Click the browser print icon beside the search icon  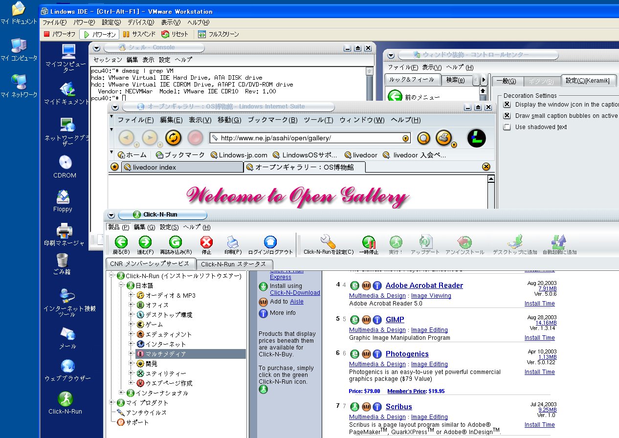pyautogui.click(x=444, y=138)
